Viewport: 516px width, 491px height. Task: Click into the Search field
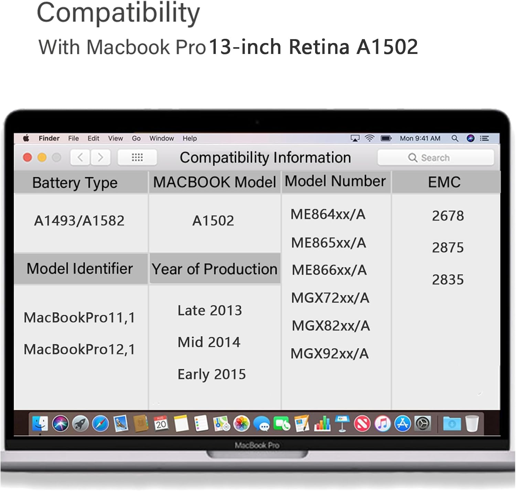point(436,157)
